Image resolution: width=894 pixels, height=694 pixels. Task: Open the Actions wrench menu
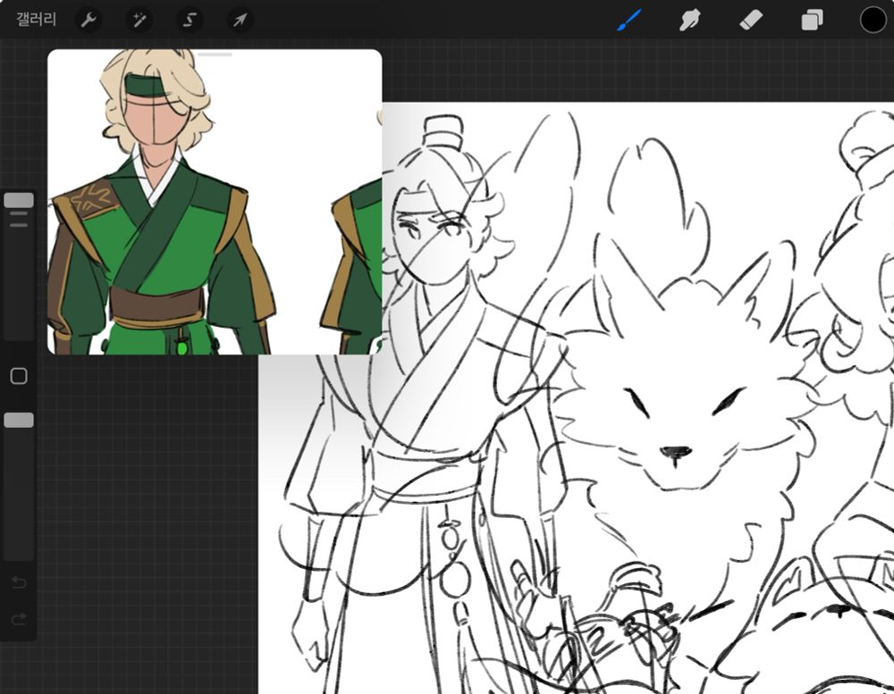pos(88,20)
